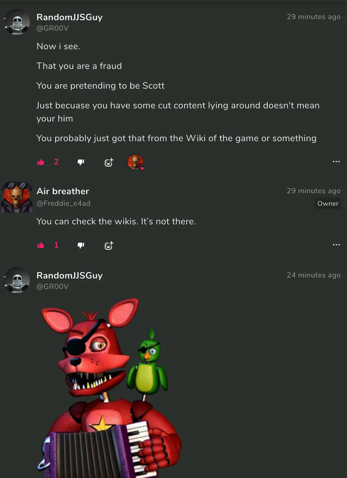Viewport: 347px width, 478px height.
Task: Click the @GR00V handle on first comment
Action: point(52,28)
